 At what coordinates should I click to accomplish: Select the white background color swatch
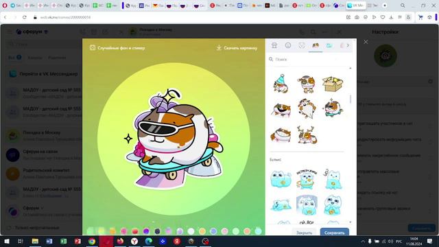pyautogui.click(x=191, y=231)
